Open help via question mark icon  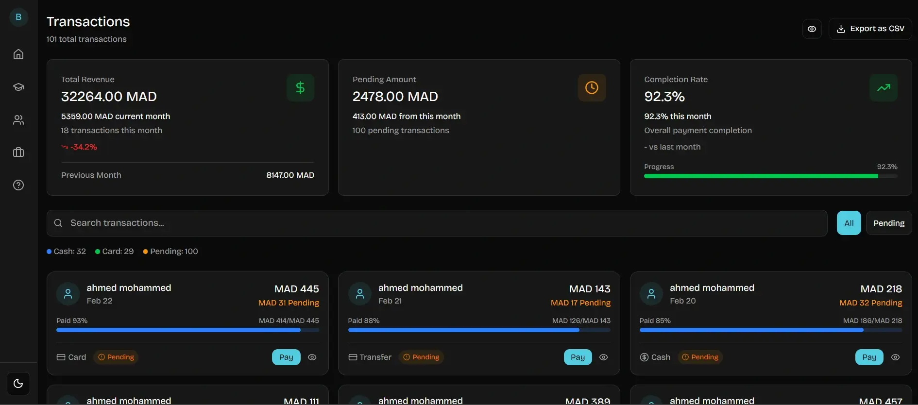click(18, 185)
